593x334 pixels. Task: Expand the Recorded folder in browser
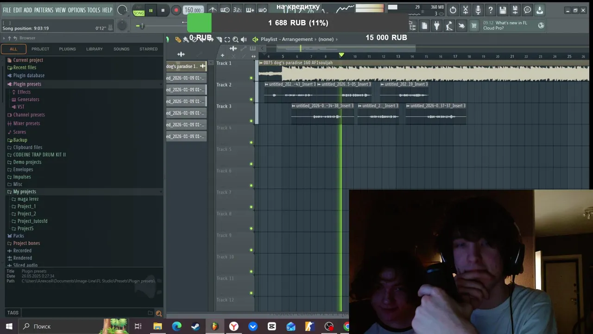(x=22, y=250)
